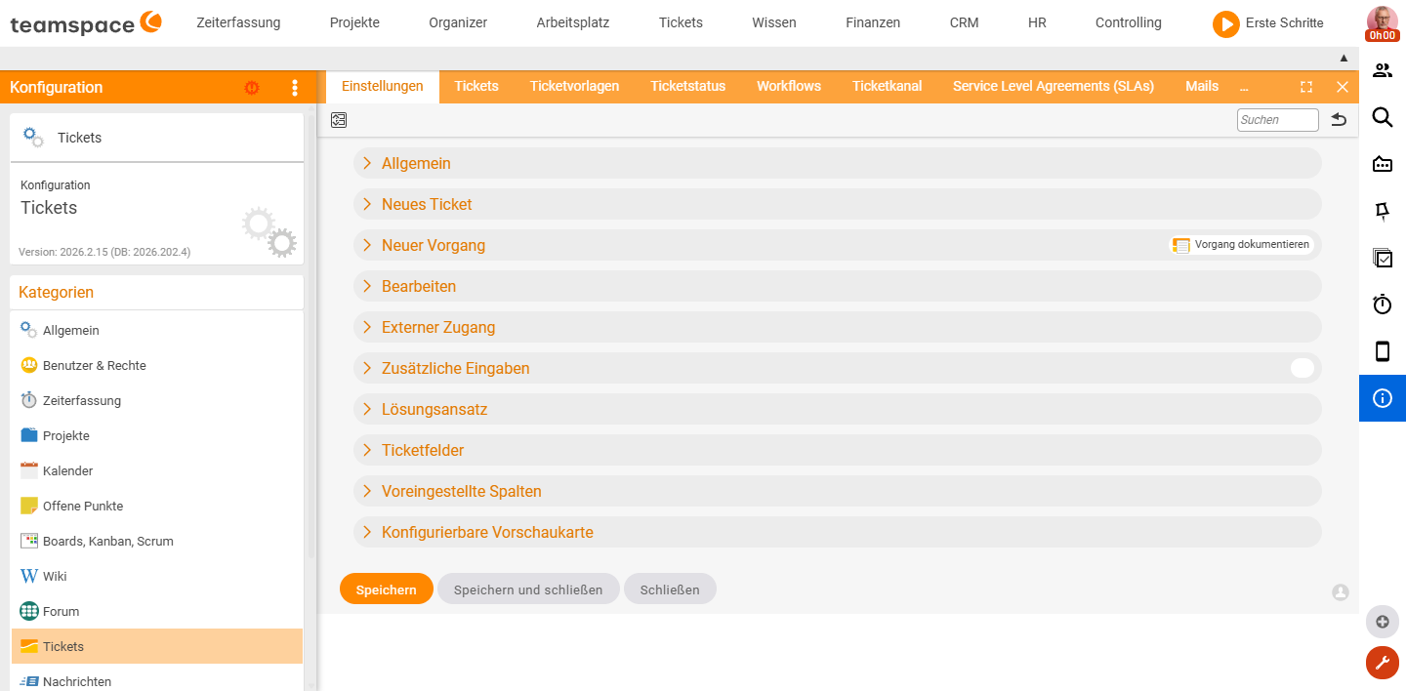
Task: Open the Forum category
Action: point(156,612)
